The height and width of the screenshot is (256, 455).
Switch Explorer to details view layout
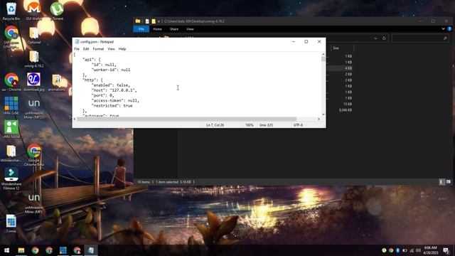pos(441,182)
